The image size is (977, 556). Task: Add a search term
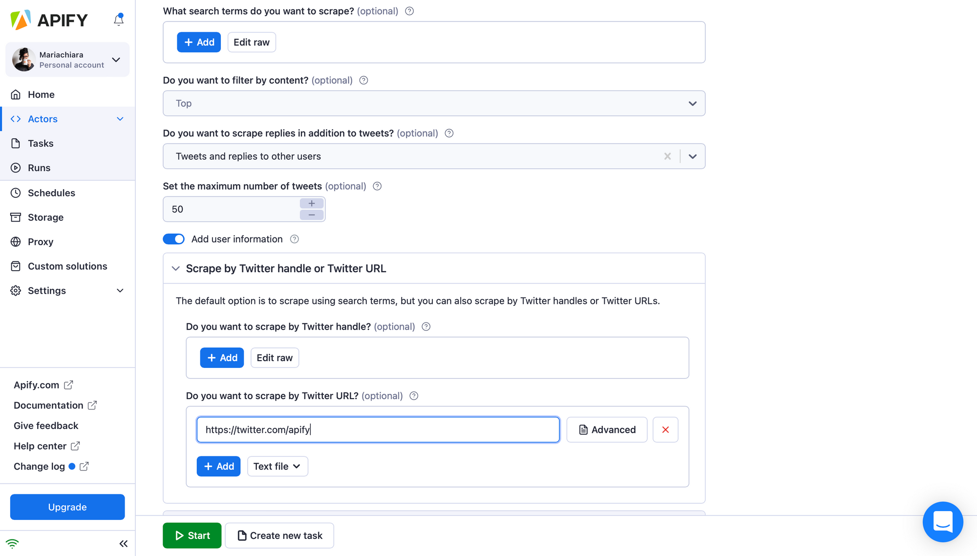click(x=199, y=42)
